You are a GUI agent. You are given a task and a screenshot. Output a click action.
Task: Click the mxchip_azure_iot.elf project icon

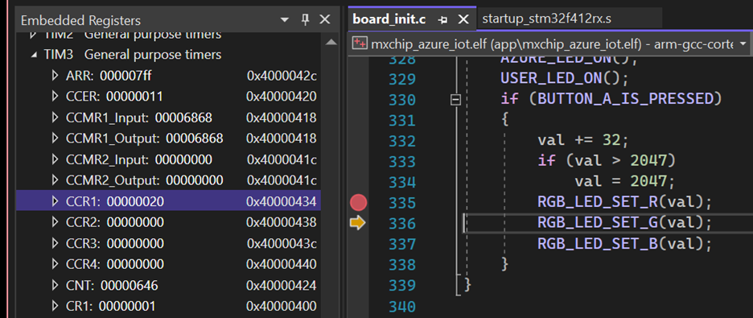point(360,43)
